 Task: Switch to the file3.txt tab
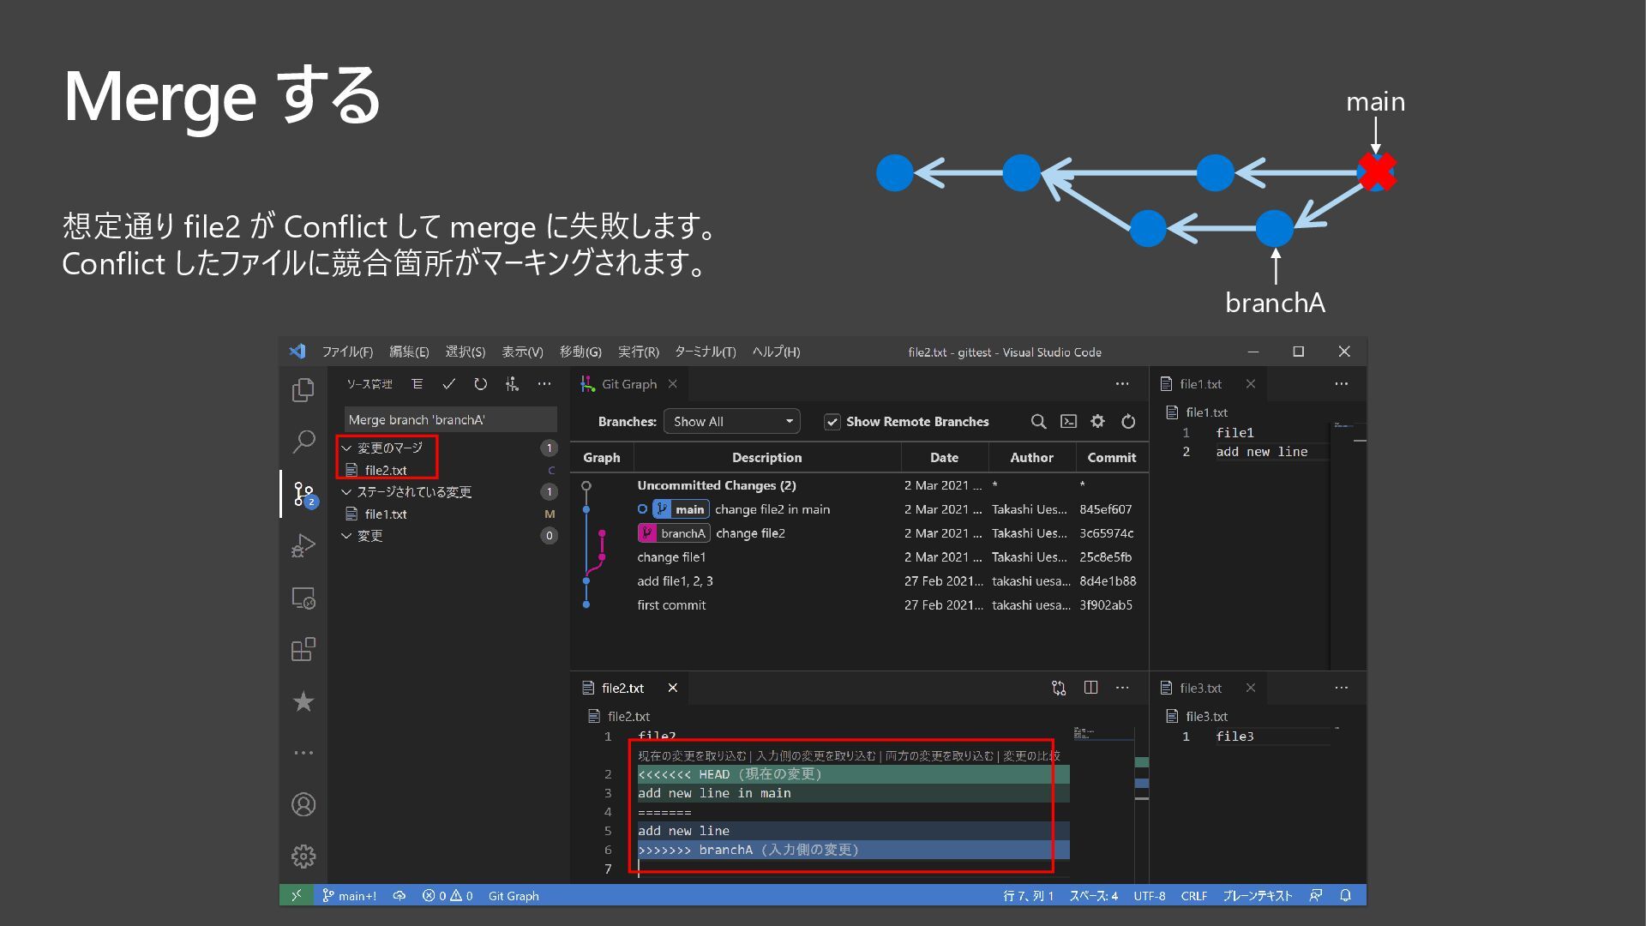pyautogui.click(x=1200, y=688)
